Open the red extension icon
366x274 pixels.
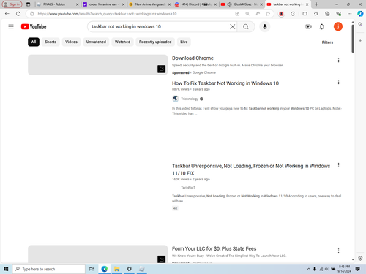[x=281, y=14]
